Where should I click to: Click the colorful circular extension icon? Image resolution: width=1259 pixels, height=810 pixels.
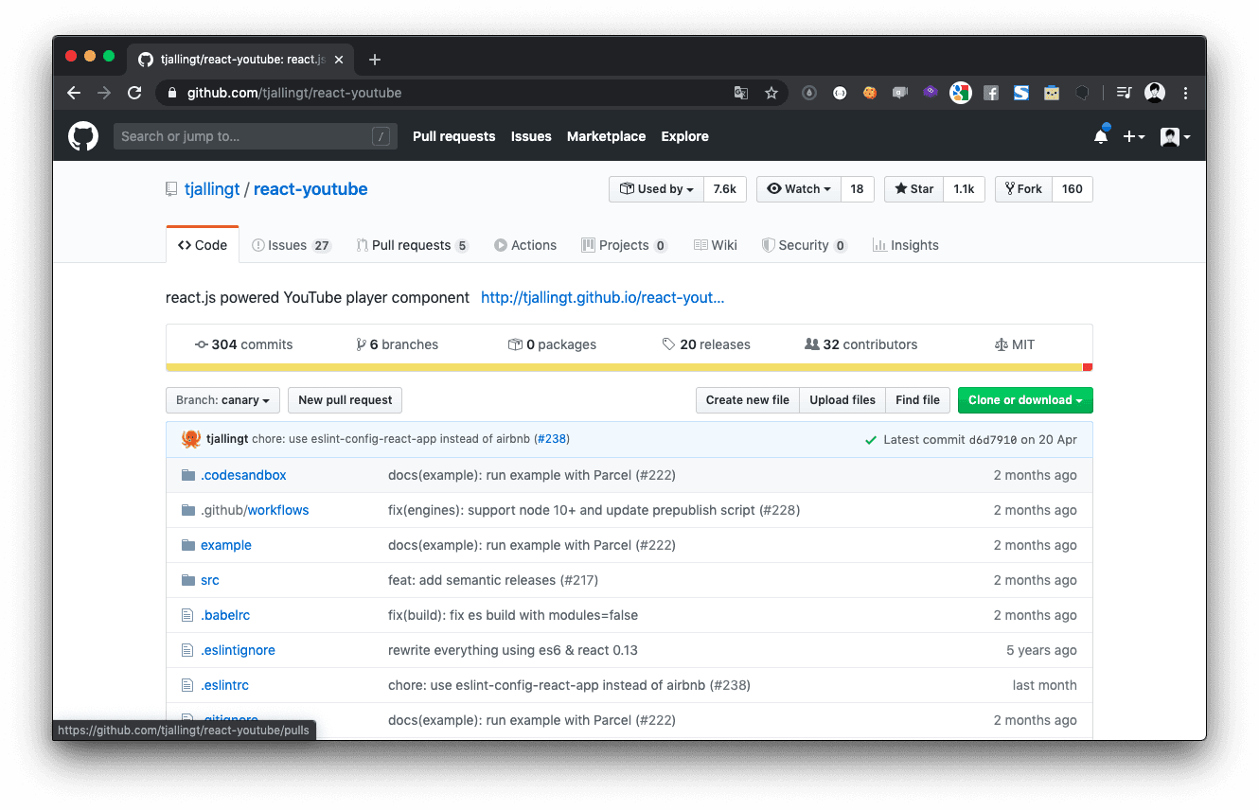(961, 93)
